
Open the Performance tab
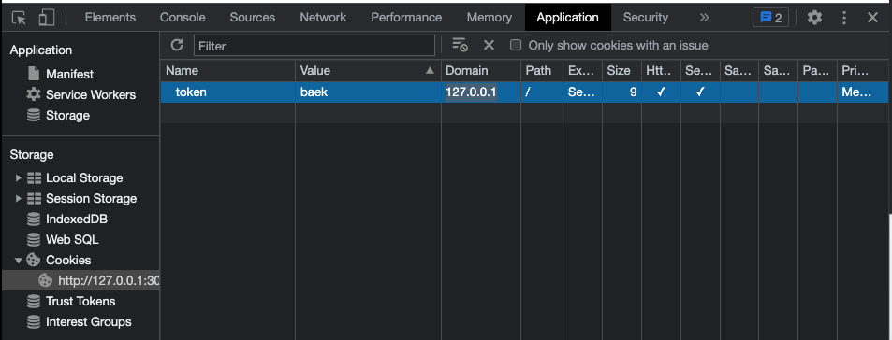pyautogui.click(x=406, y=18)
